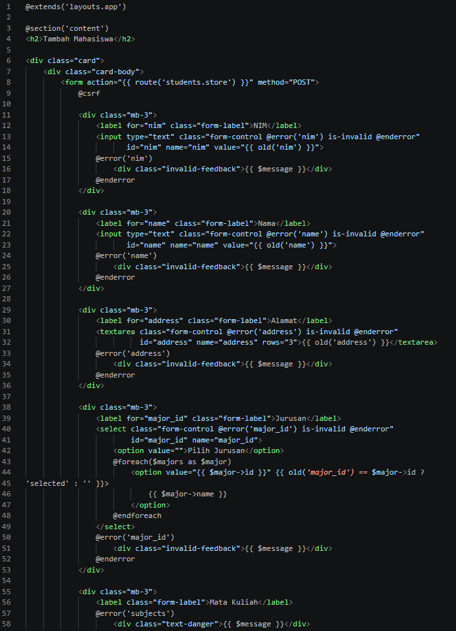Click line number 54 in the gutter
The width and height of the screenshot is (456, 631).
pyautogui.click(x=6, y=580)
